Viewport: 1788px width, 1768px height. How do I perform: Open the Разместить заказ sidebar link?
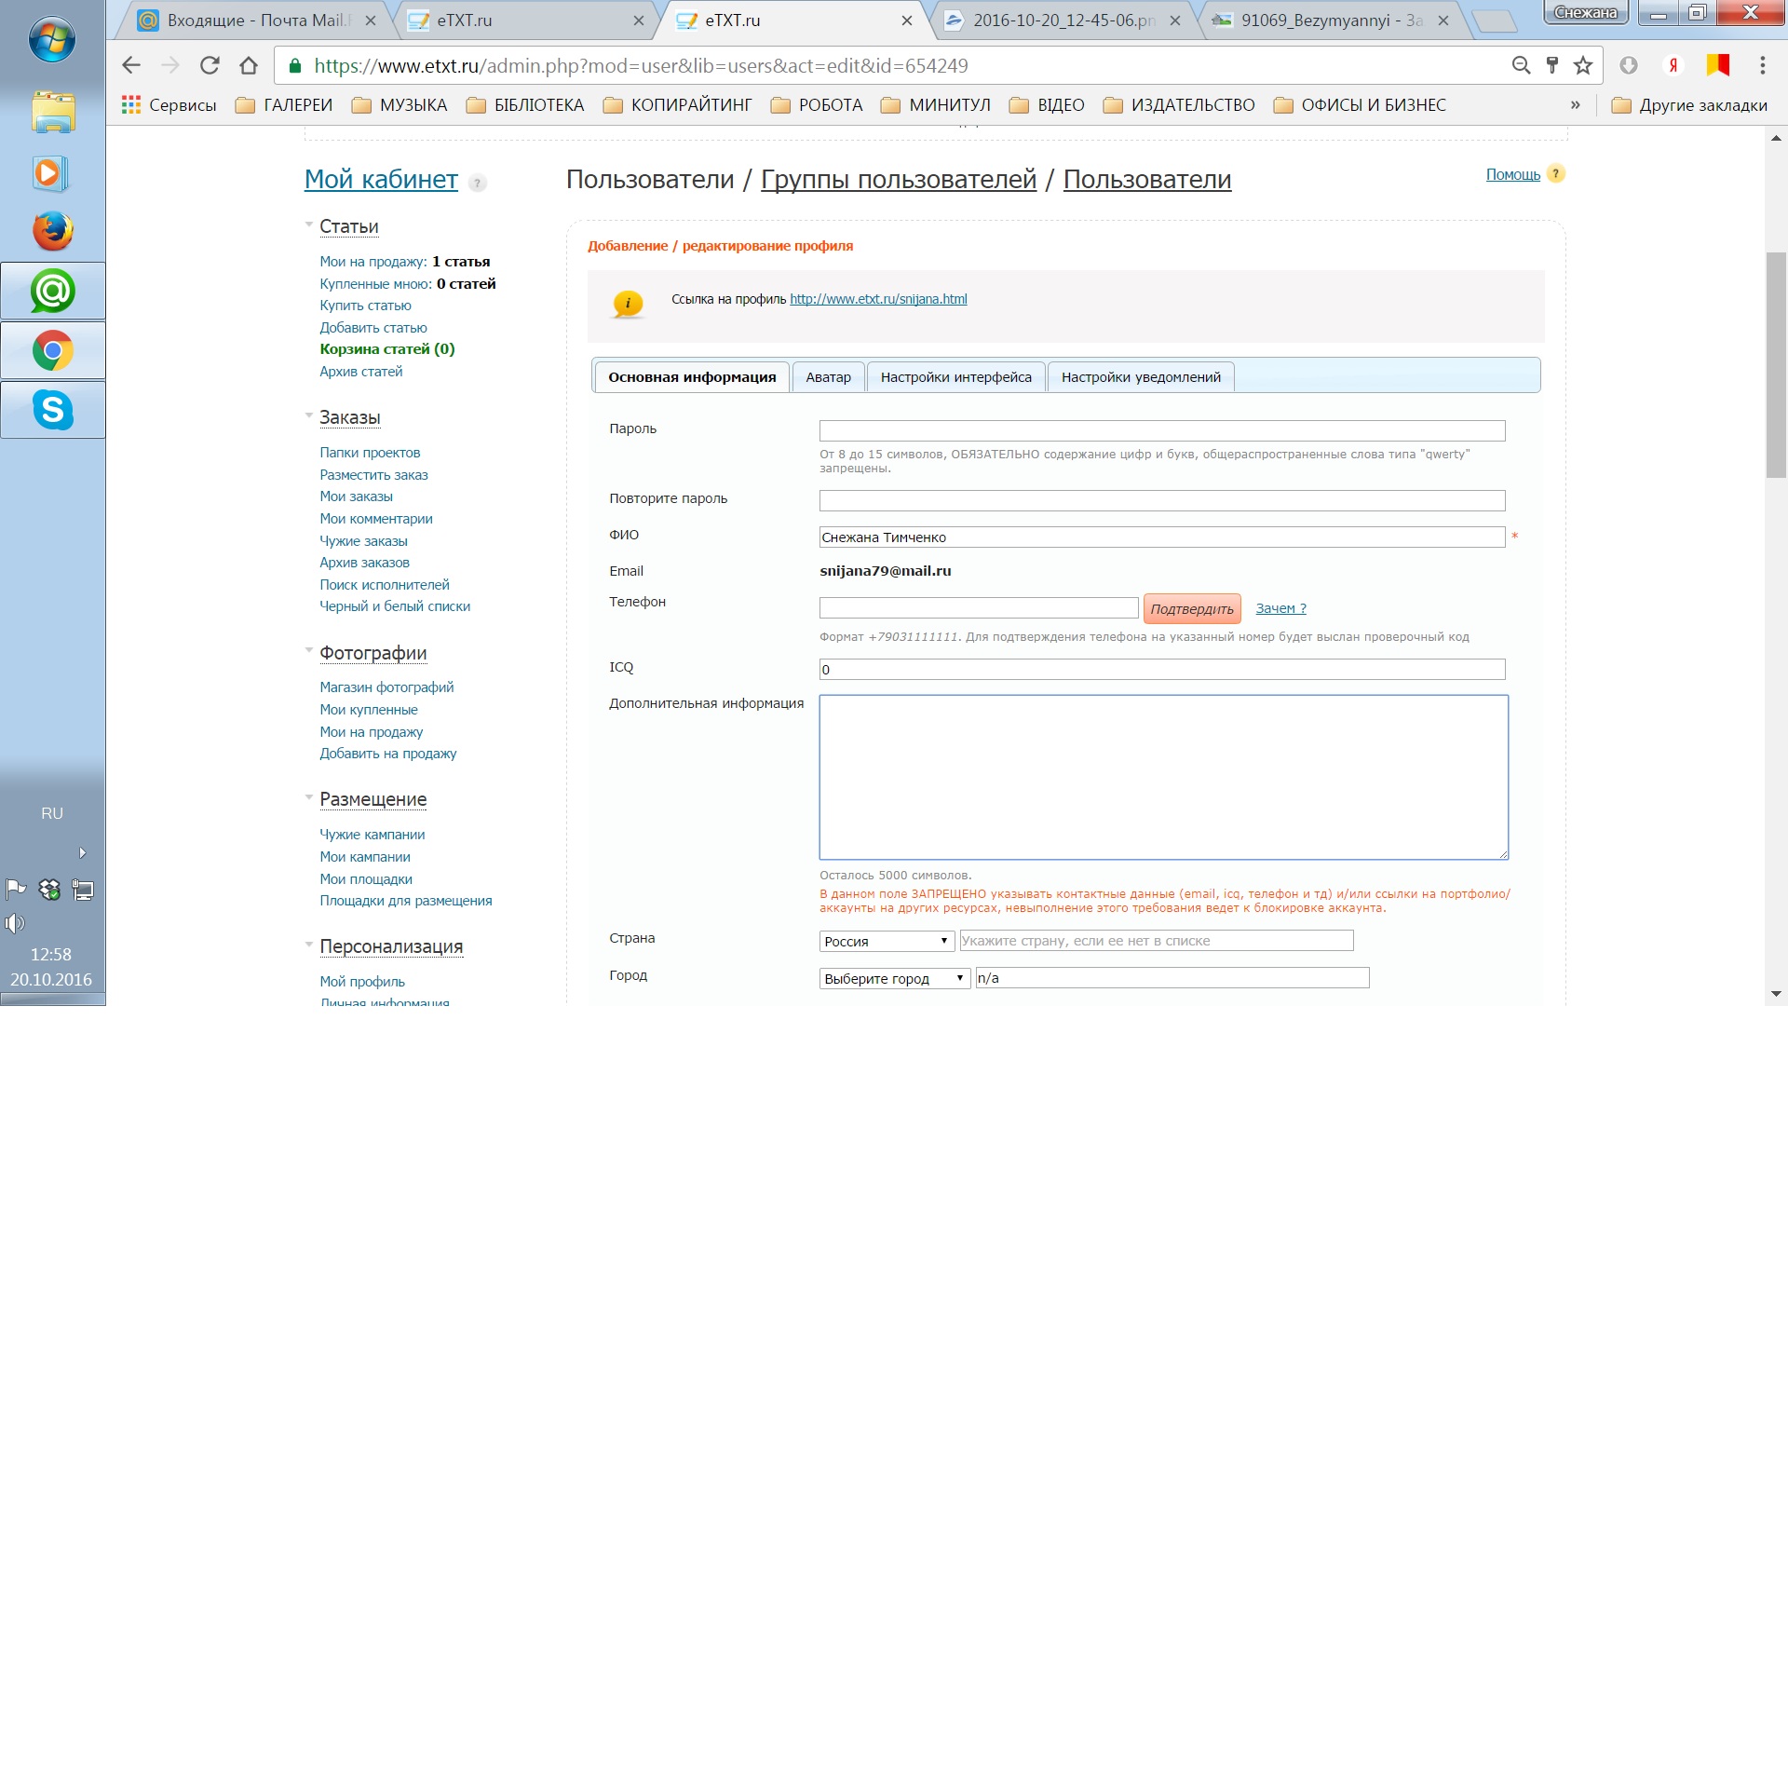(373, 475)
